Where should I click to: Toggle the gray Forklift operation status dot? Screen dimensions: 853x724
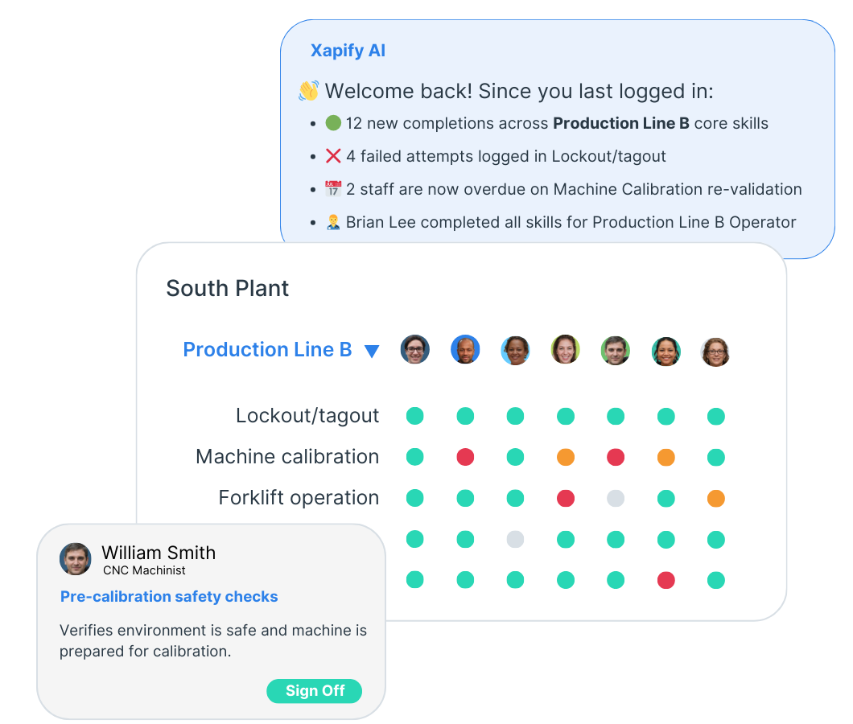(616, 498)
